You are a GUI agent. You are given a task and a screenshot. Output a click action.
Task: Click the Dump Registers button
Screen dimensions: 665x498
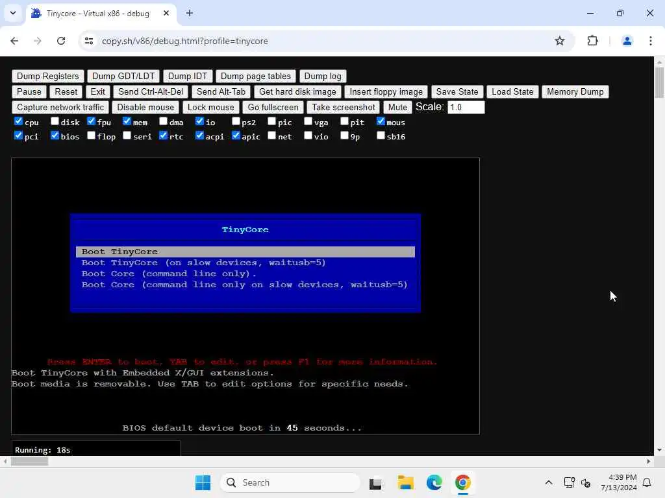(x=48, y=77)
